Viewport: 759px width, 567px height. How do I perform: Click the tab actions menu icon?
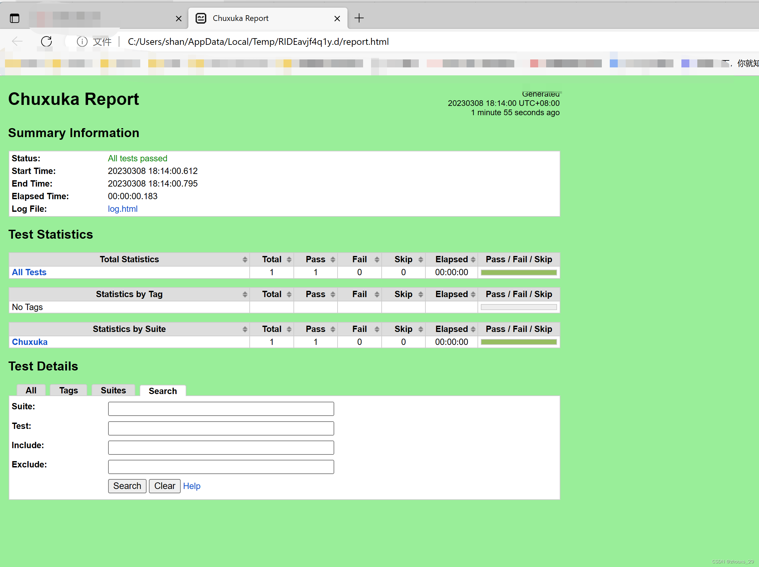[14, 18]
